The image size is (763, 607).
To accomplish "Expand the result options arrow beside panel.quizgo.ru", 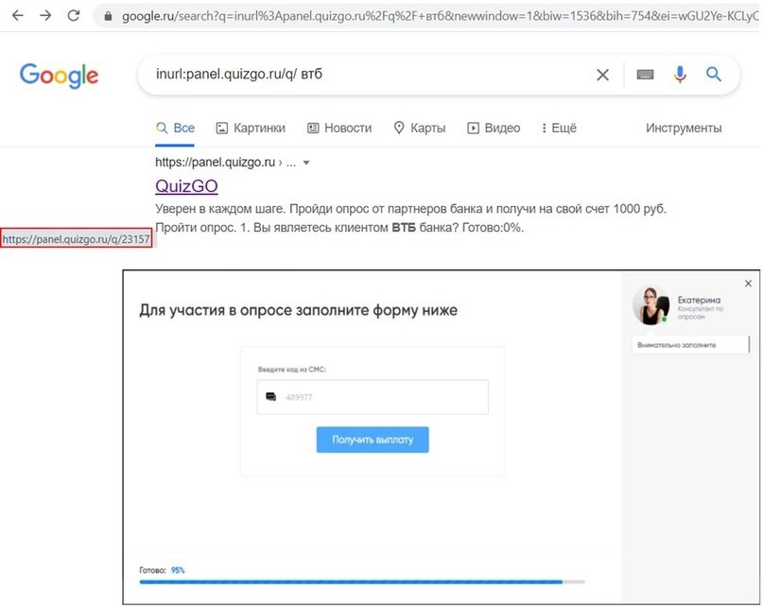I will 306,163.
